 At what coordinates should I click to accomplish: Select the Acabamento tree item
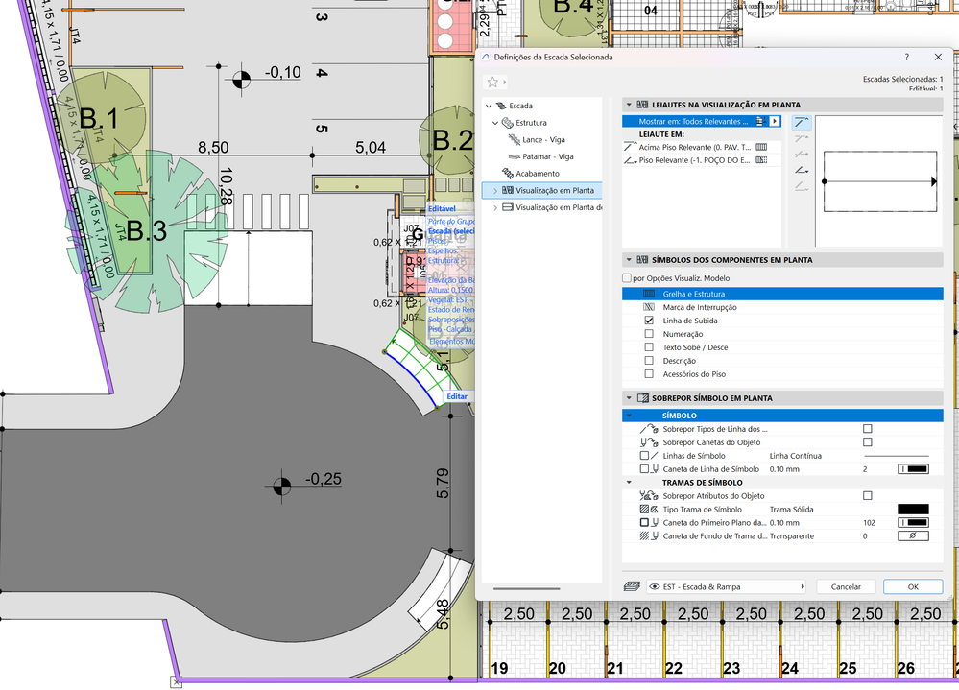[x=537, y=174]
